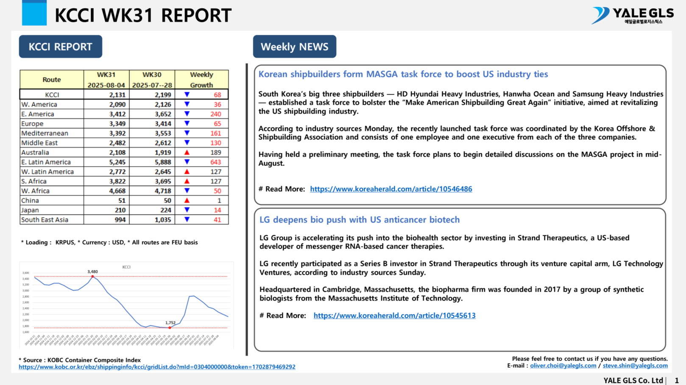
Task: Click the KCCI row down arrow
Action: [187, 95]
